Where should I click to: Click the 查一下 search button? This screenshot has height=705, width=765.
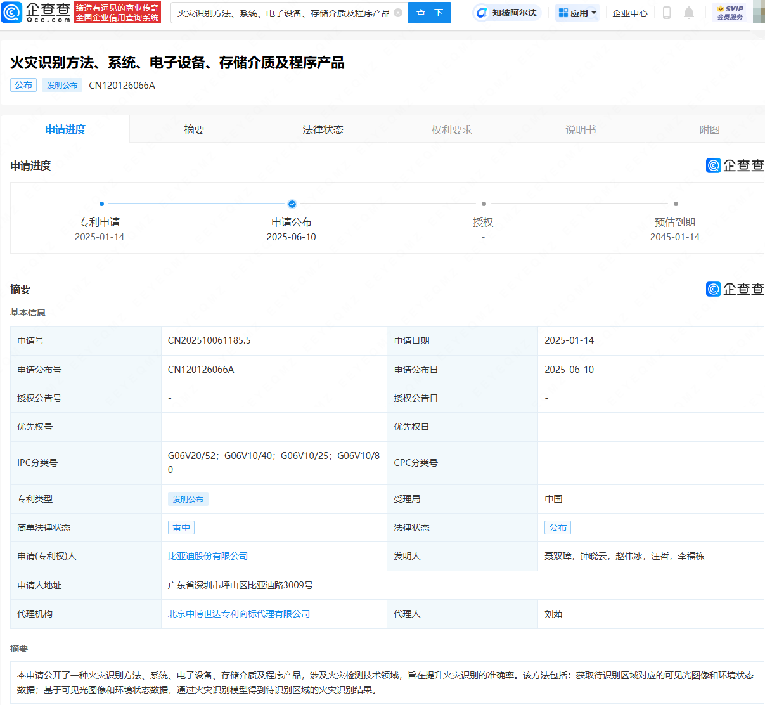pos(430,13)
